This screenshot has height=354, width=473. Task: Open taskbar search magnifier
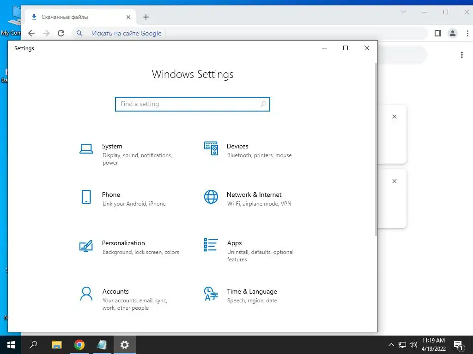(33, 345)
